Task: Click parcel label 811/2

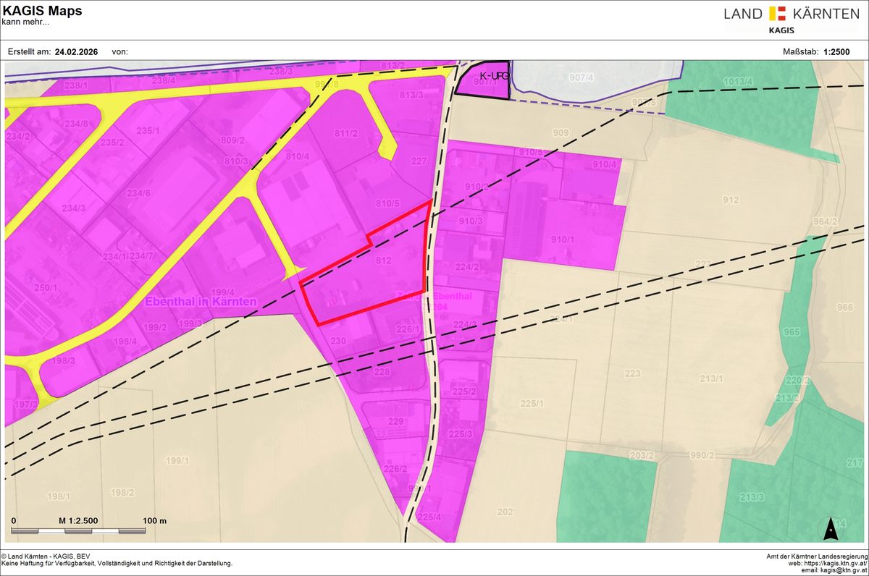Action: point(346,133)
